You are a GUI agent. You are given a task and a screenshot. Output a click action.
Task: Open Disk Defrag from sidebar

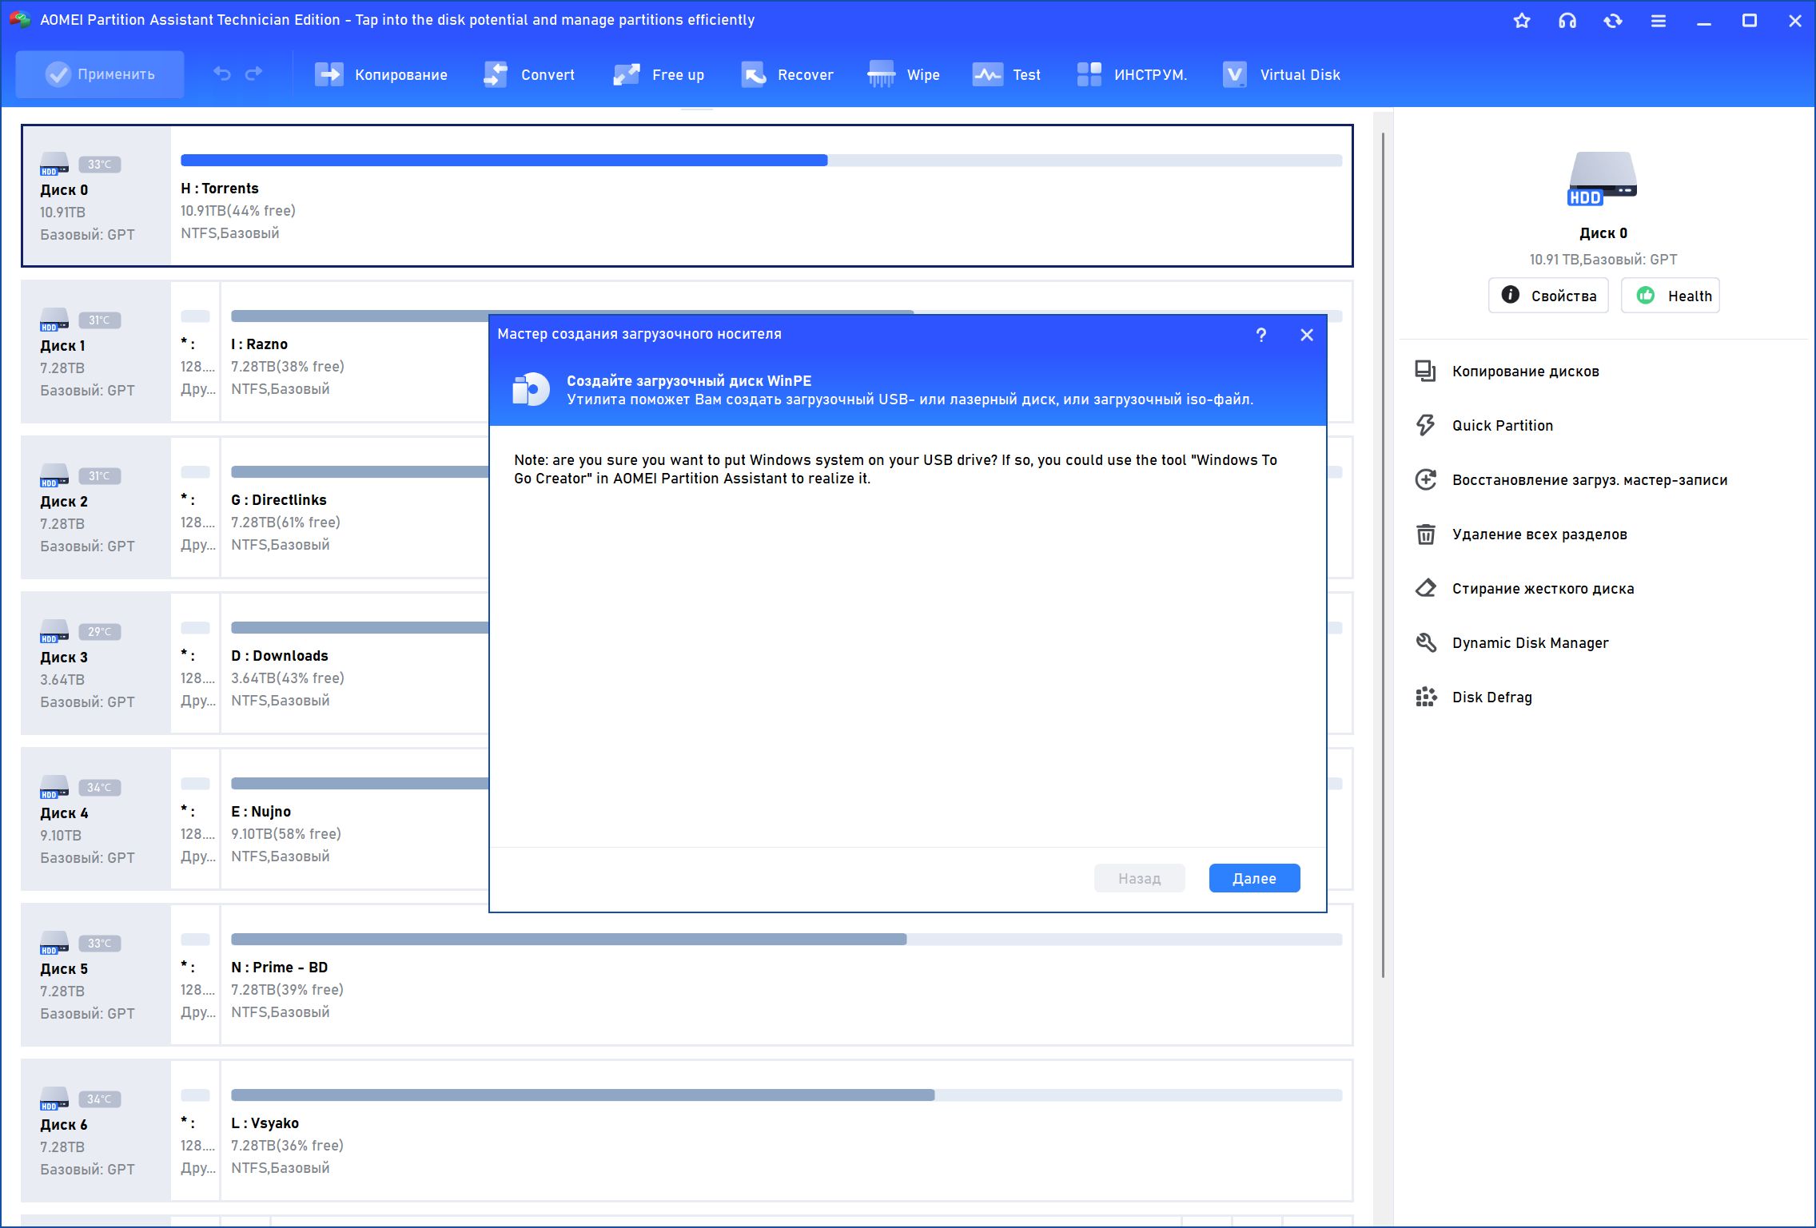pyautogui.click(x=1491, y=697)
